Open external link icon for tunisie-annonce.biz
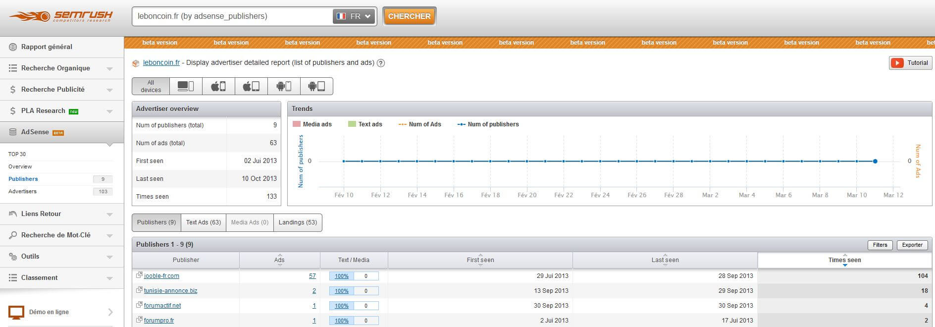 139,290
